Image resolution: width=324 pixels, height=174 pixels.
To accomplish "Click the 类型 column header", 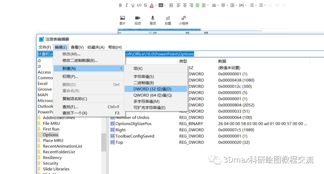I will tap(183, 61).
